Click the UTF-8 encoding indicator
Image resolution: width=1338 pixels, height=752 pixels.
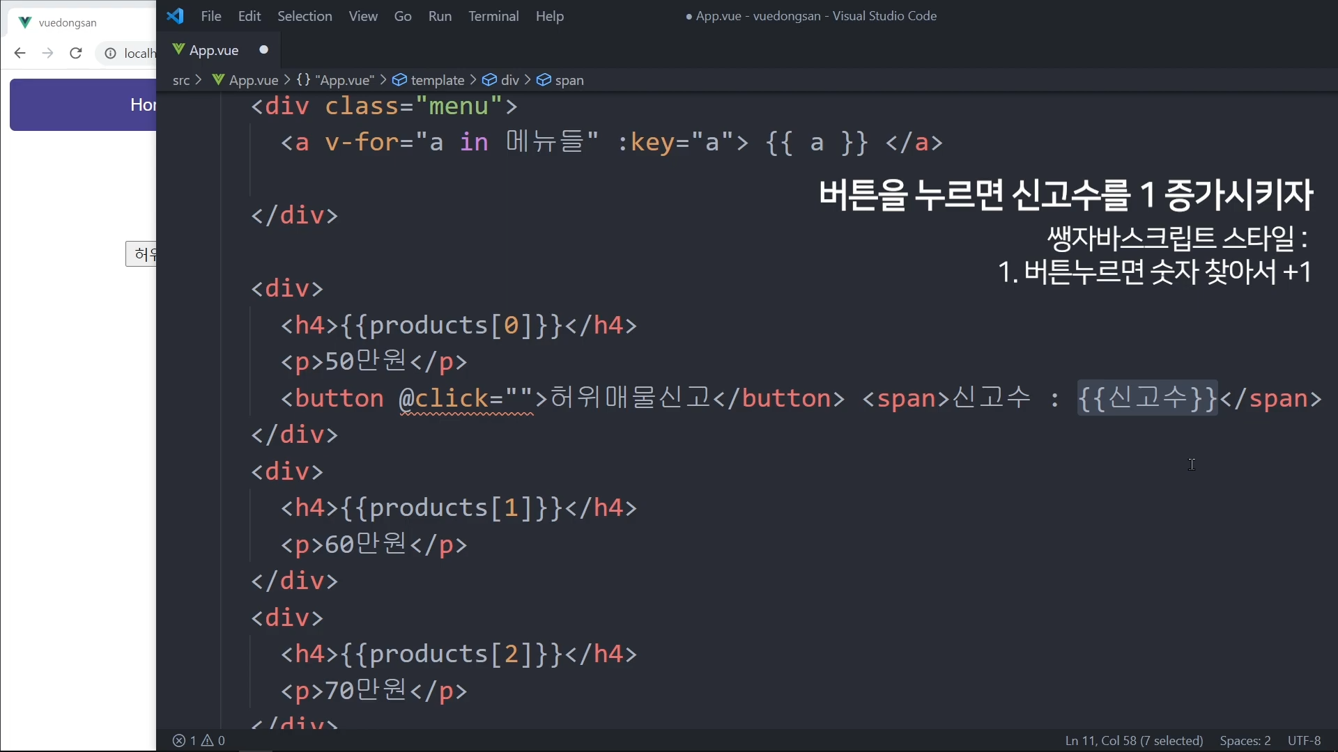tap(1304, 740)
